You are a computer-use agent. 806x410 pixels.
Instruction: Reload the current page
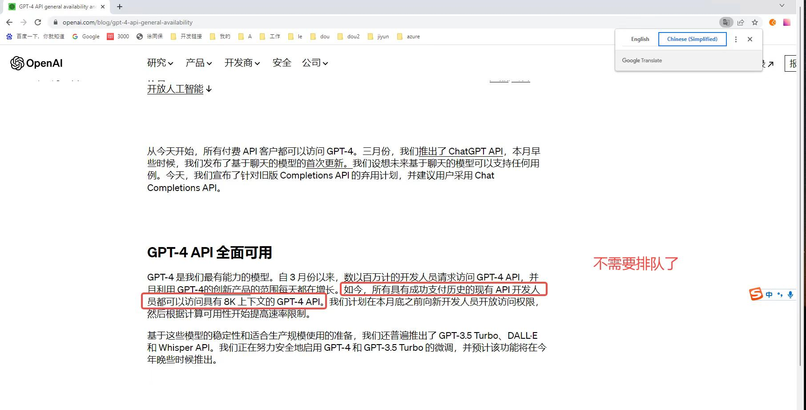tap(38, 22)
